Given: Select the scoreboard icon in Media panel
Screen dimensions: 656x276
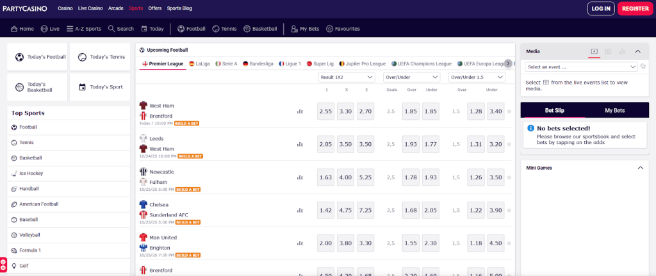Looking at the screenshot, I should pyautogui.click(x=608, y=51).
